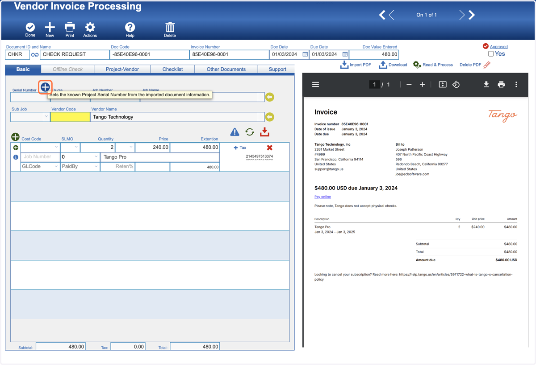Click small green plus in line row
This screenshot has width=536, height=365.
pyautogui.click(x=16, y=148)
